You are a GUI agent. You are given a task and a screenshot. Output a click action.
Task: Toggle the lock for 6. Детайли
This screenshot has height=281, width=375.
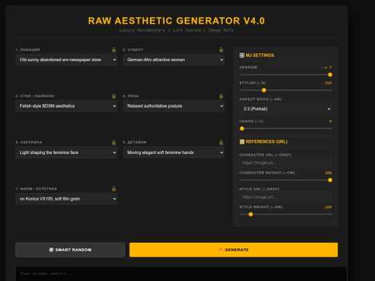[222, 142]
